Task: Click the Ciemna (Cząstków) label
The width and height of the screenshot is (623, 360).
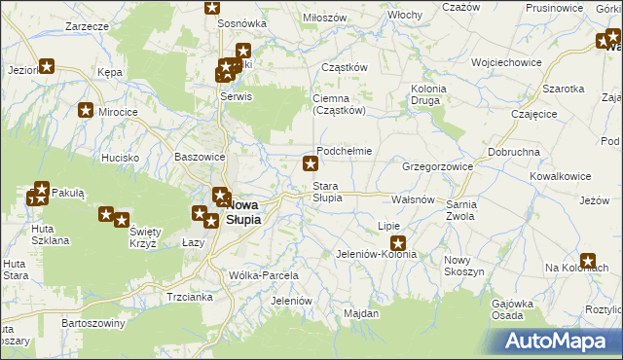Action: [339, 104]
